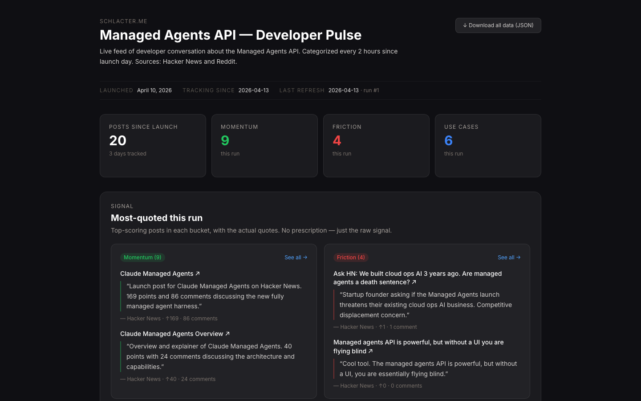Click the Friction stat number 4

(337, 140)
